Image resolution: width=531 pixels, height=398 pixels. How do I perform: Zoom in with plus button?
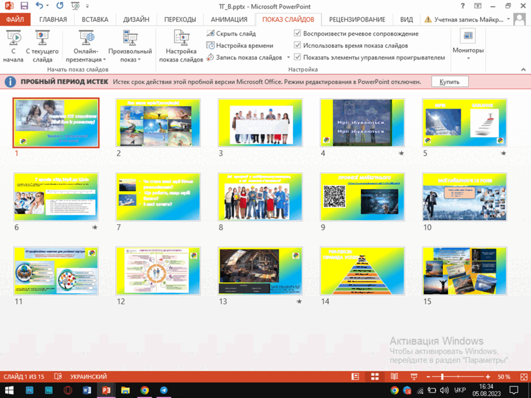pos(488,377)
